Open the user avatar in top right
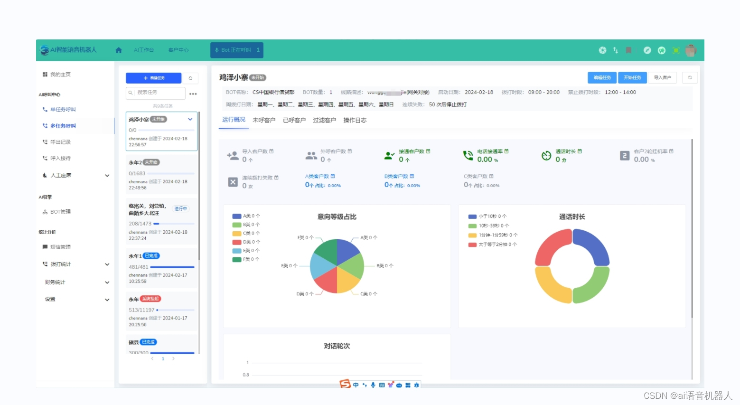The width and height of the screenshot is (740, 405). click(x=691, y=50)
